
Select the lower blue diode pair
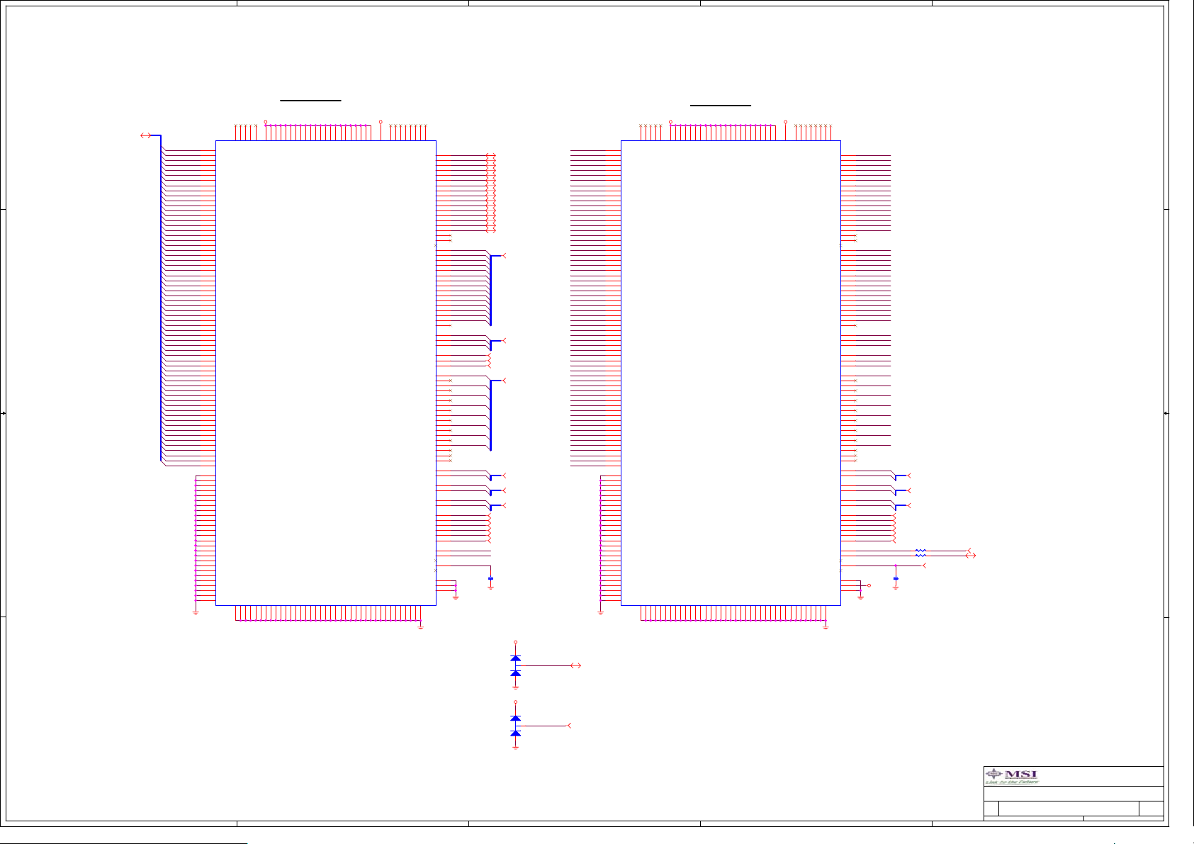pyautogui.click(x=515, y=726)
